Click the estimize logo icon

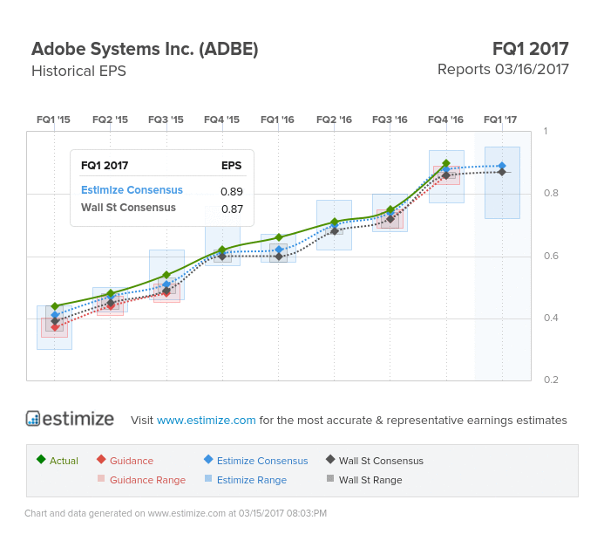point(33,418)
